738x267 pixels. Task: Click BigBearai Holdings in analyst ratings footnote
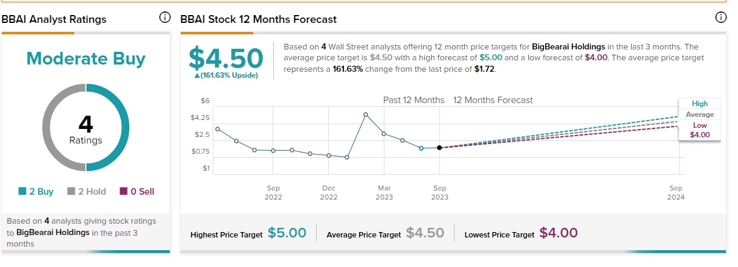[53, 232]
